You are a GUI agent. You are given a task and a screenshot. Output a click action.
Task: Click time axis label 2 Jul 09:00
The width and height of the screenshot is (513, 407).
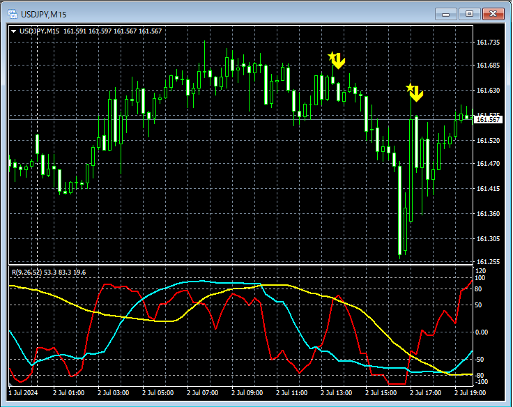[247, 392]
